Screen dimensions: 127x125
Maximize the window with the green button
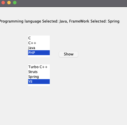point(15,3)
